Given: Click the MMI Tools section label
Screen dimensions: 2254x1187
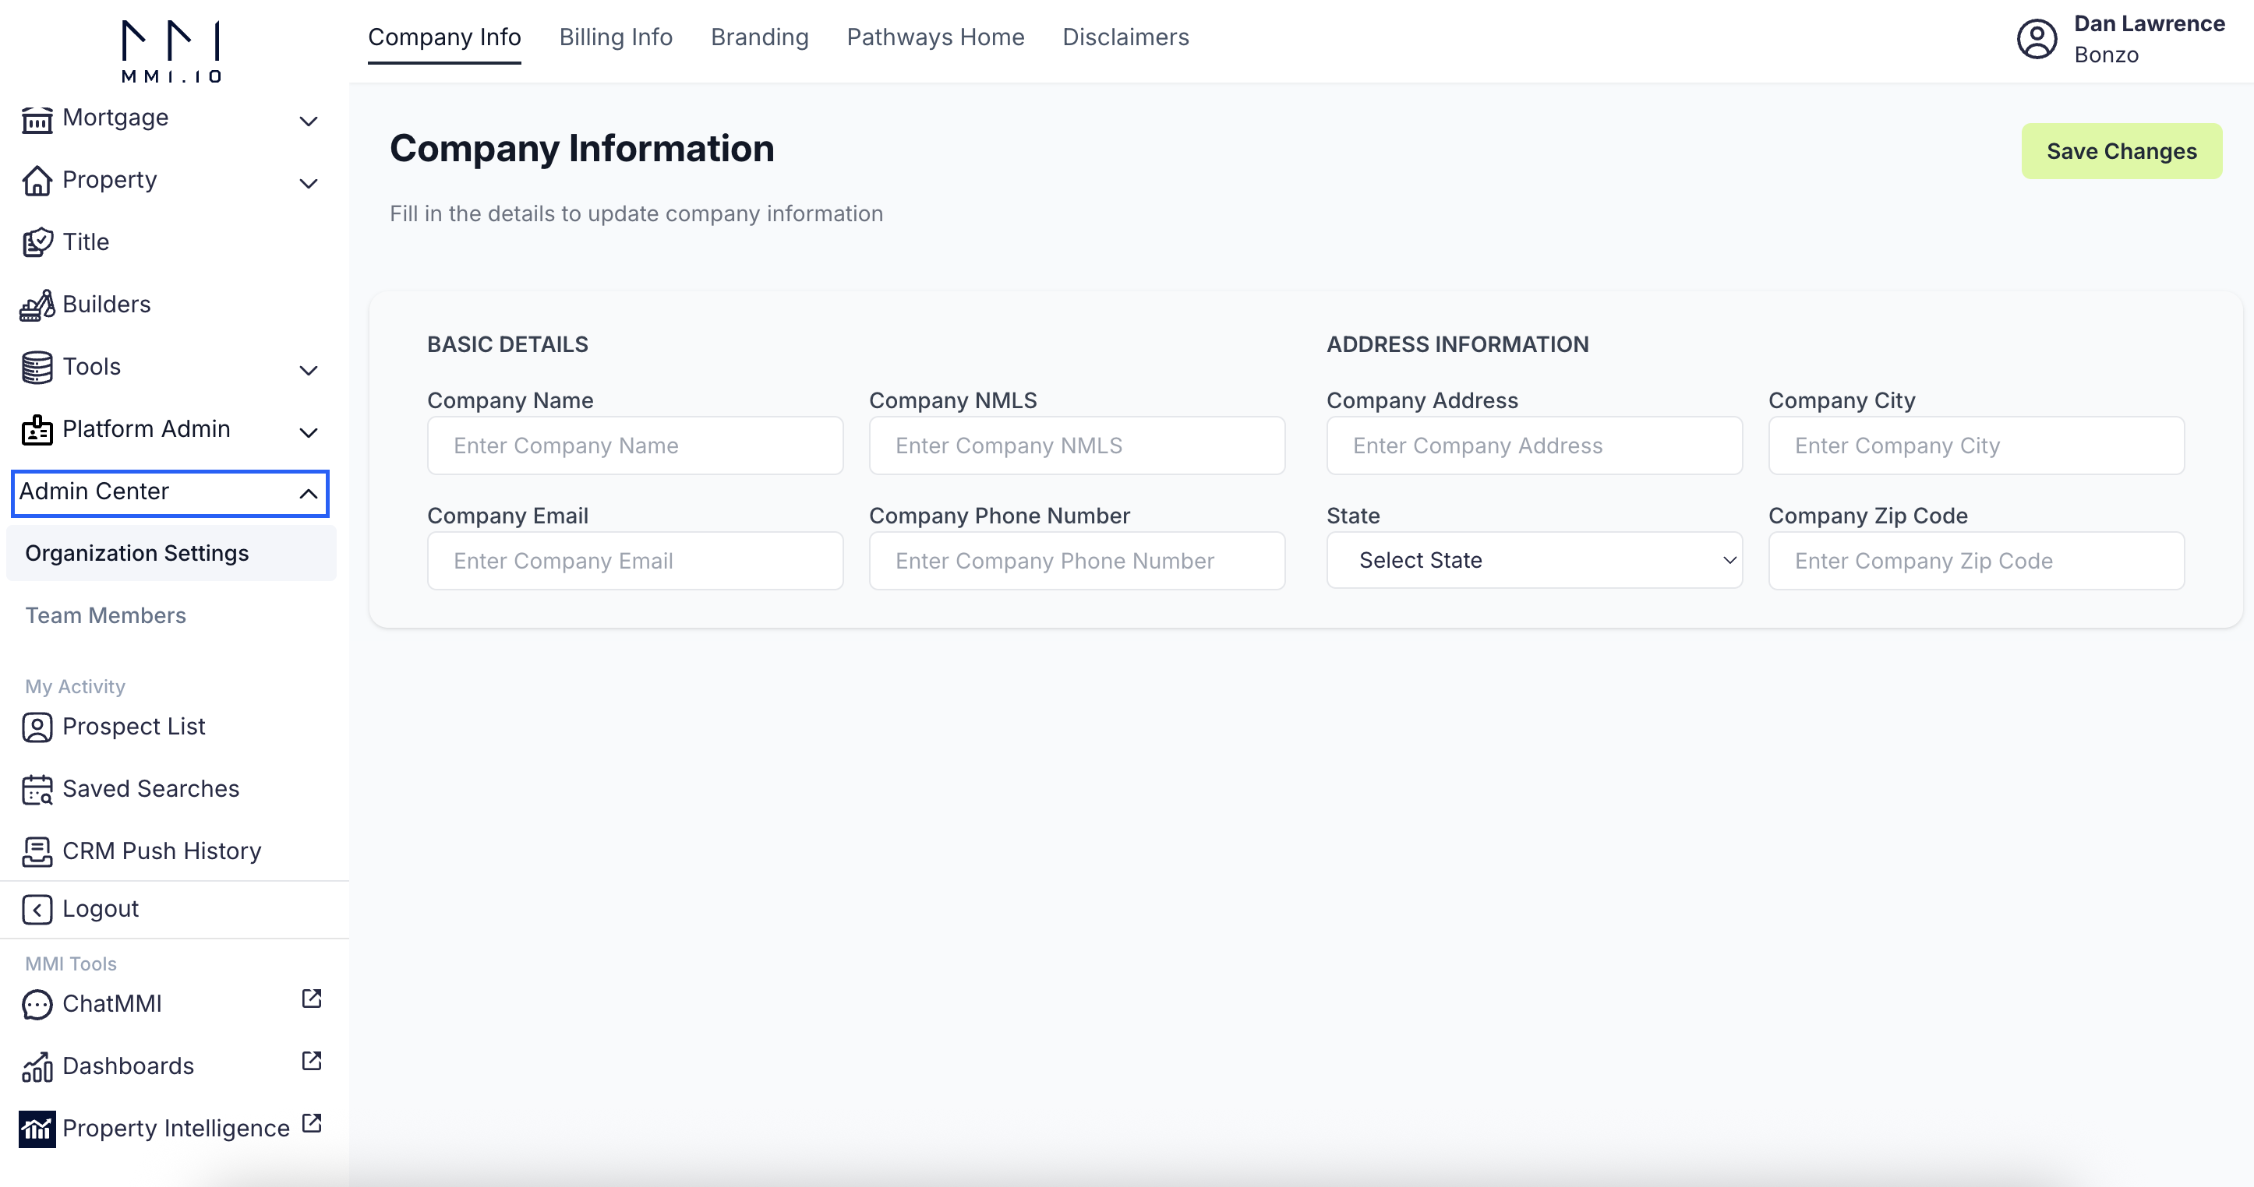Looking at the screenshot, I should pos(71,964).
